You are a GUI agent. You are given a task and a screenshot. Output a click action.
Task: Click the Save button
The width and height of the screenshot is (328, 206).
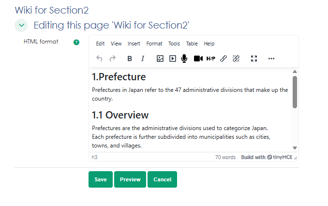(x=101, y=179)
